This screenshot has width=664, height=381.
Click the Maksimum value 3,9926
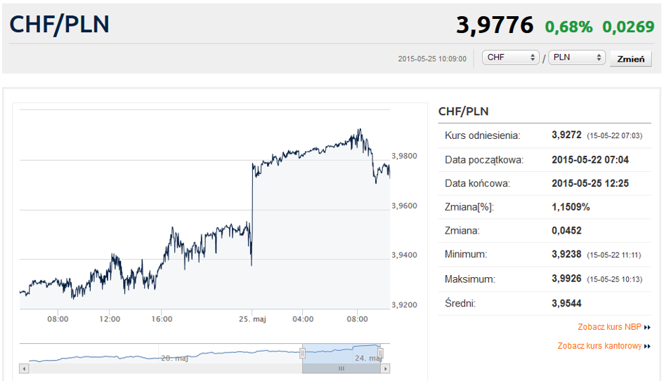pyautogui.click(x=566, y=279)
